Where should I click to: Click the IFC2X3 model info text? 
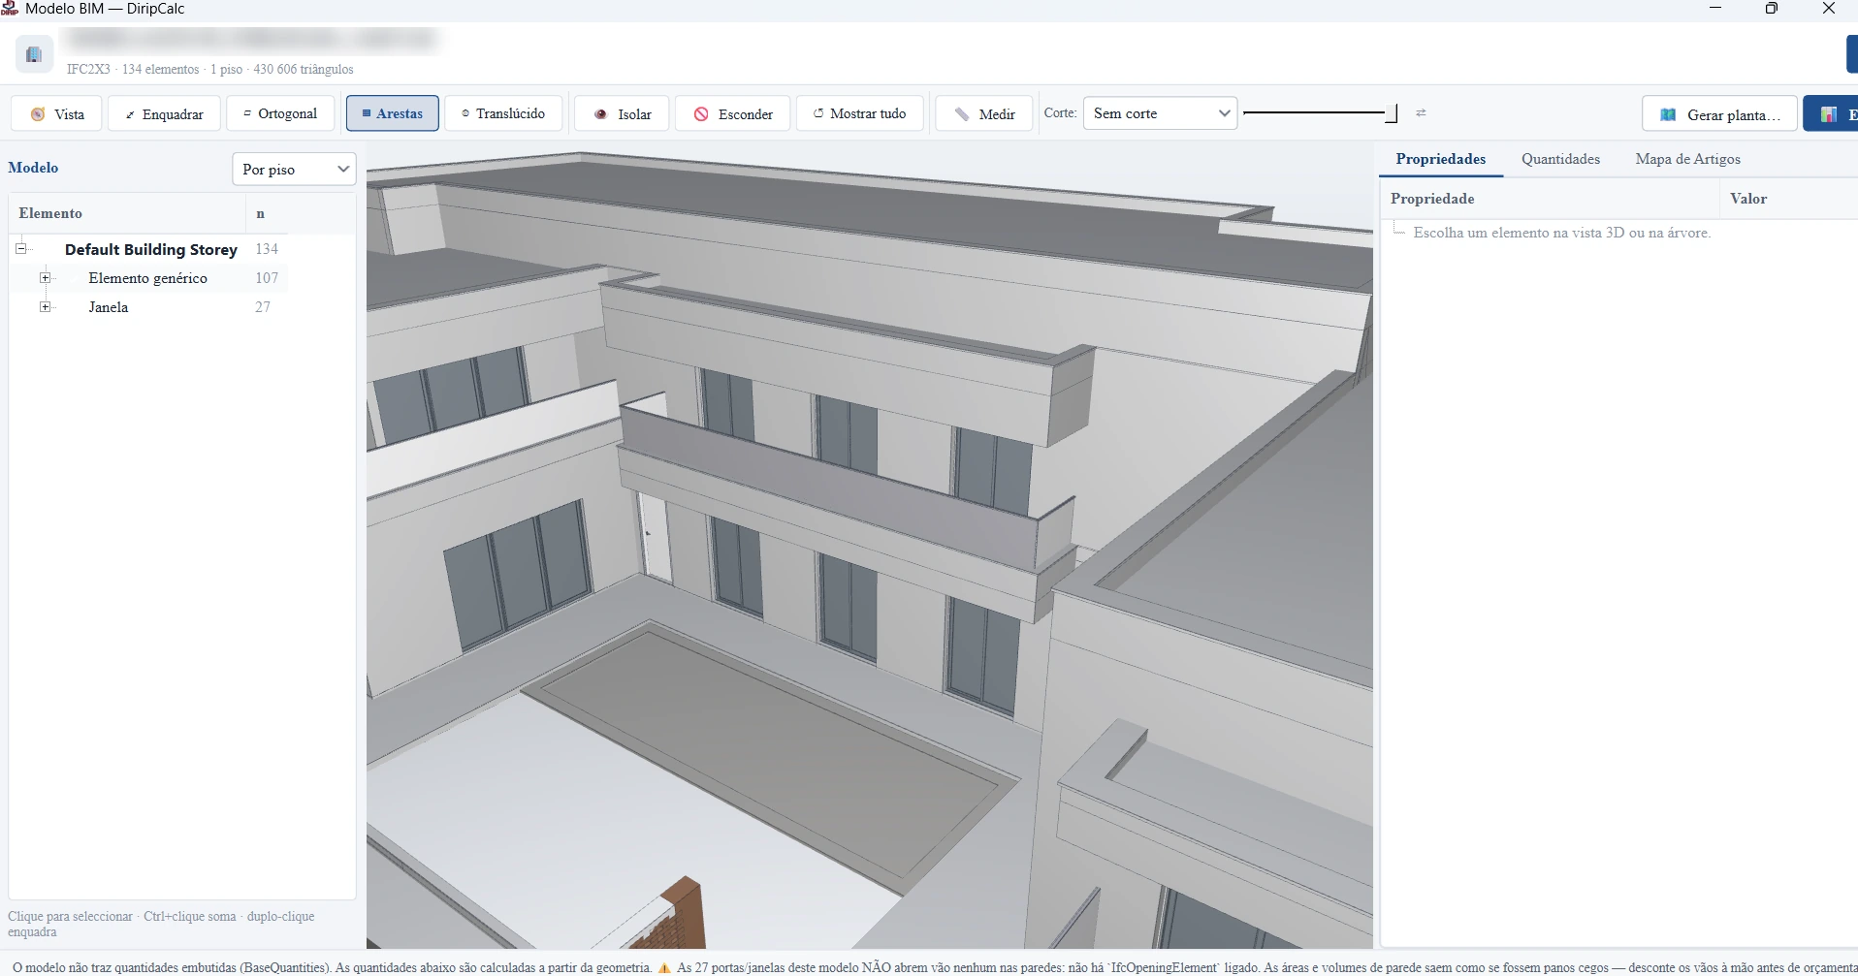click(210, 70)
